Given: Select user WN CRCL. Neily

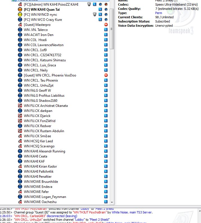Looking at the screenshot, I should [36, 70].
